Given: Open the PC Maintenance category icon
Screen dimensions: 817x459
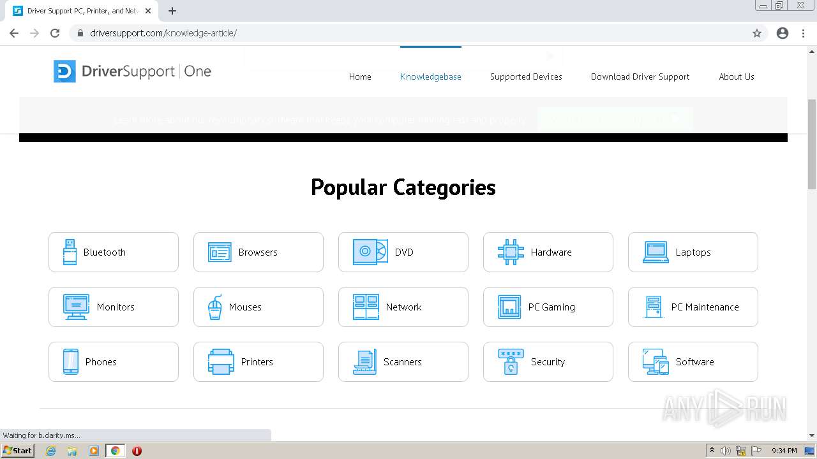Looking at the screenshot, I should coord(653,307).
